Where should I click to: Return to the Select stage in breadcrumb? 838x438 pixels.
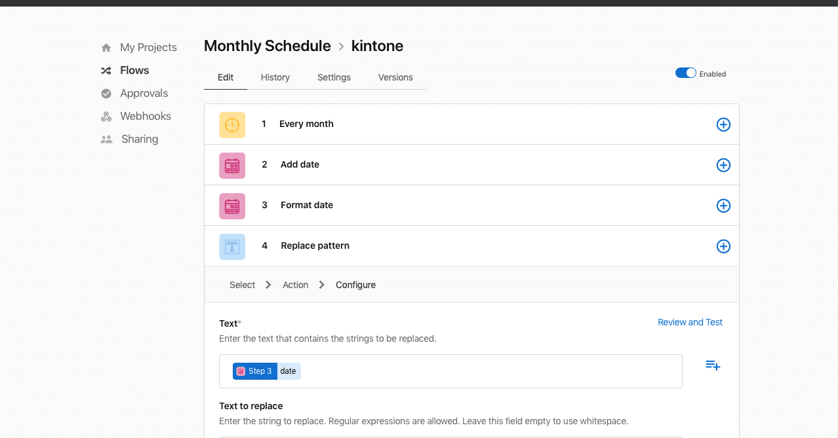point(242,285)
